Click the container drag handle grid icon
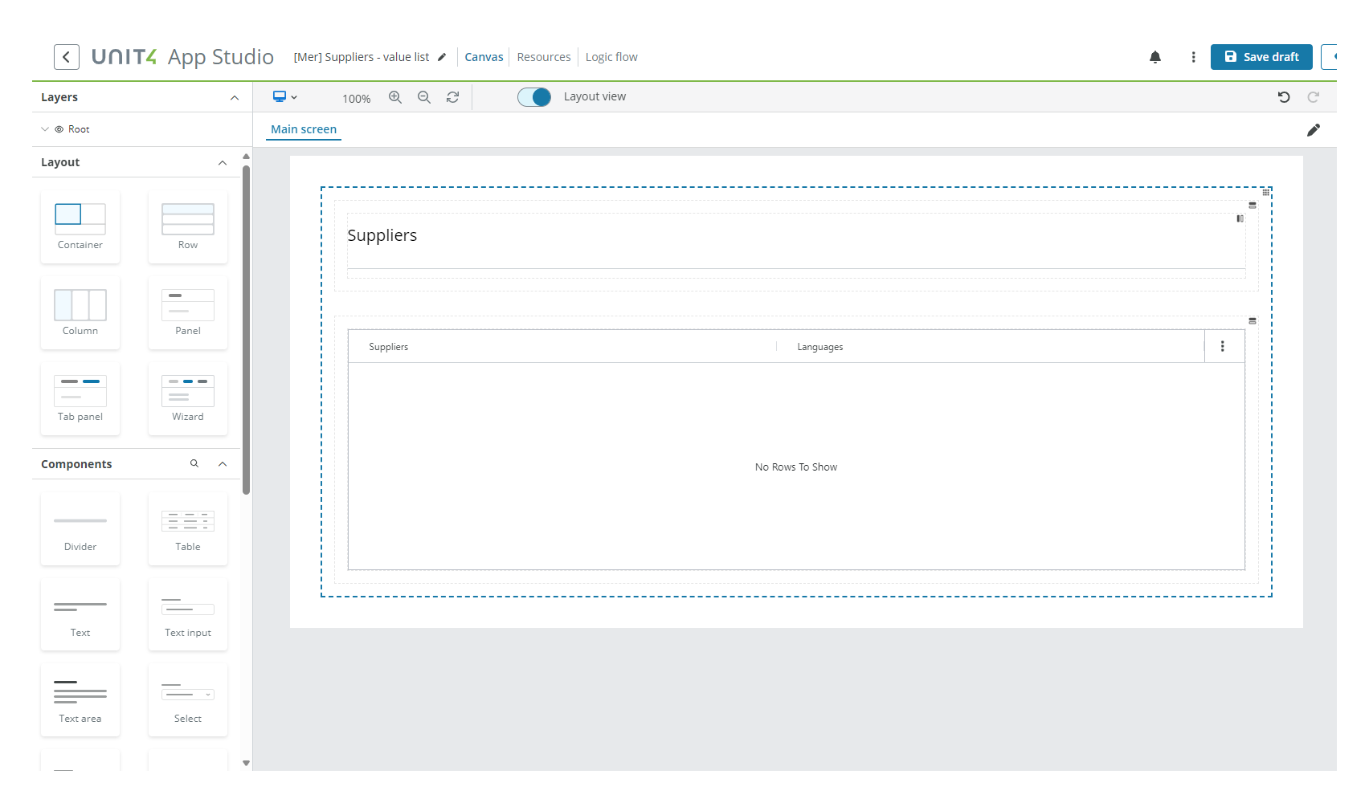This screenshot has width=1369, height=803. pyautogui.click(x=1266, y=193)
